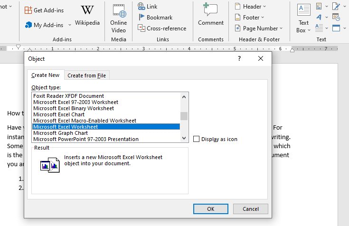Switch to the Create New tab
The image size is (349, 226).
(x=46, y=75)
